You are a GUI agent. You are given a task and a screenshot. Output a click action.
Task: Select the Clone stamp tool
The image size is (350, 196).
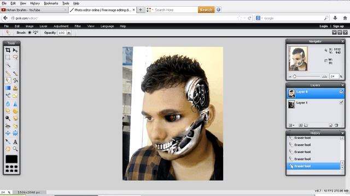(15, 88)
